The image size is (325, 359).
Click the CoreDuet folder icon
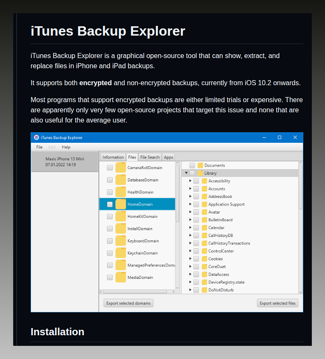coord(204,267)
